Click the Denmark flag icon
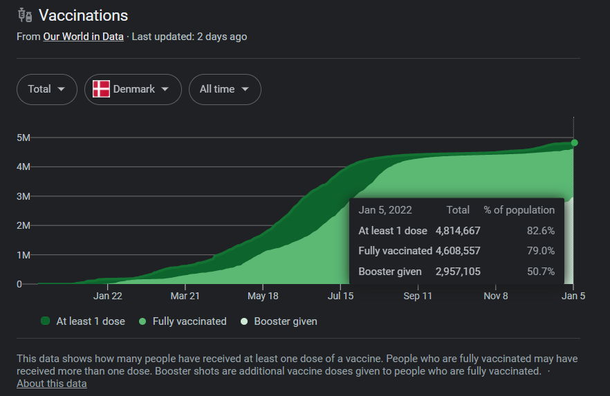The height and width of the screenshot is (396, 610). pos(101,89)
